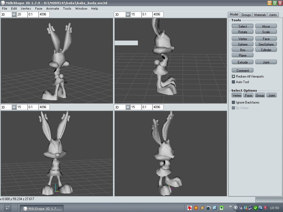Click the ZoneAlarm 'Z' tray icon
The width and height of the screenshot is (283, 212).
tap(240, 208)
